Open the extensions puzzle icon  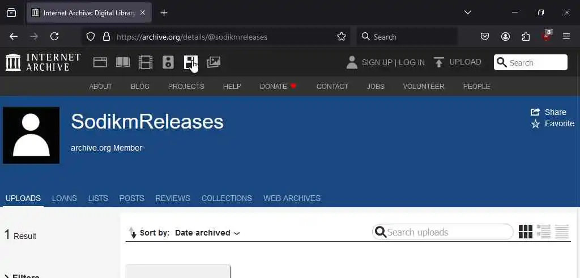tap(526, 37)
